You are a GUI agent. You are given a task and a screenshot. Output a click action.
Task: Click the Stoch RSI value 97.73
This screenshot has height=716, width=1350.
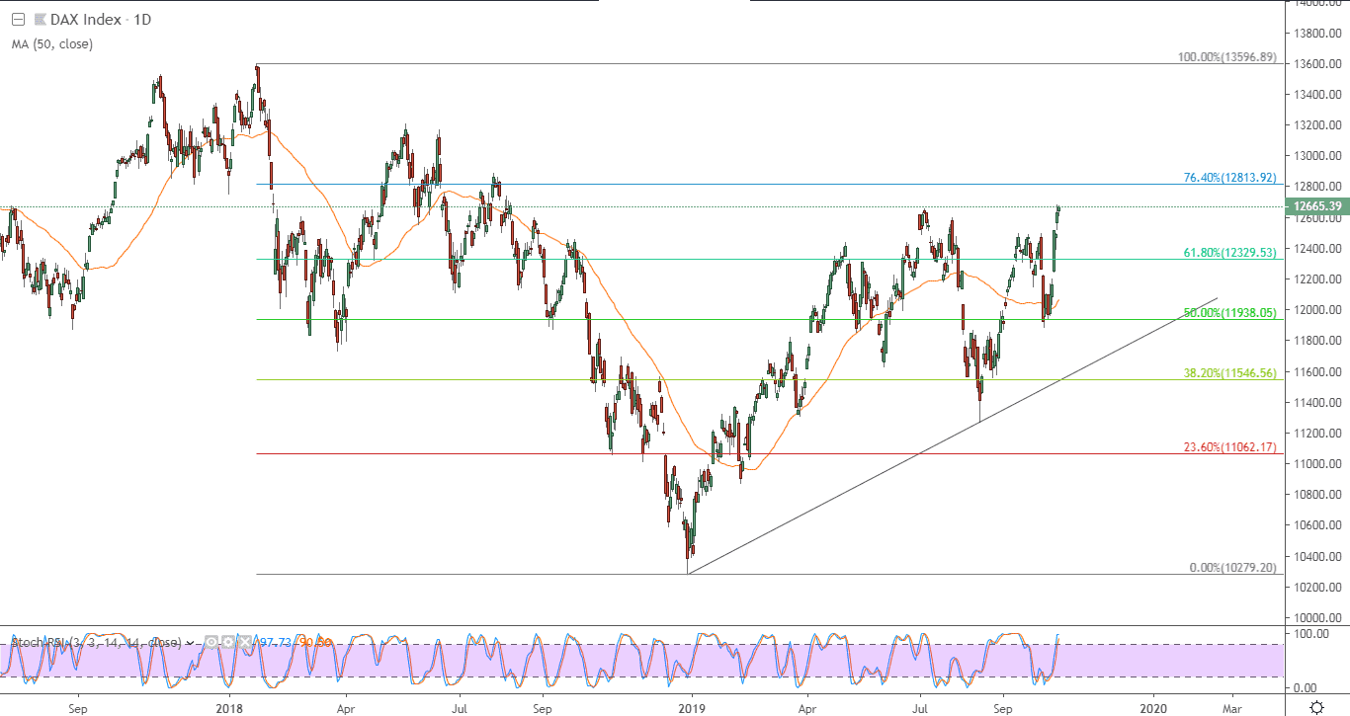tap(274, 642)
